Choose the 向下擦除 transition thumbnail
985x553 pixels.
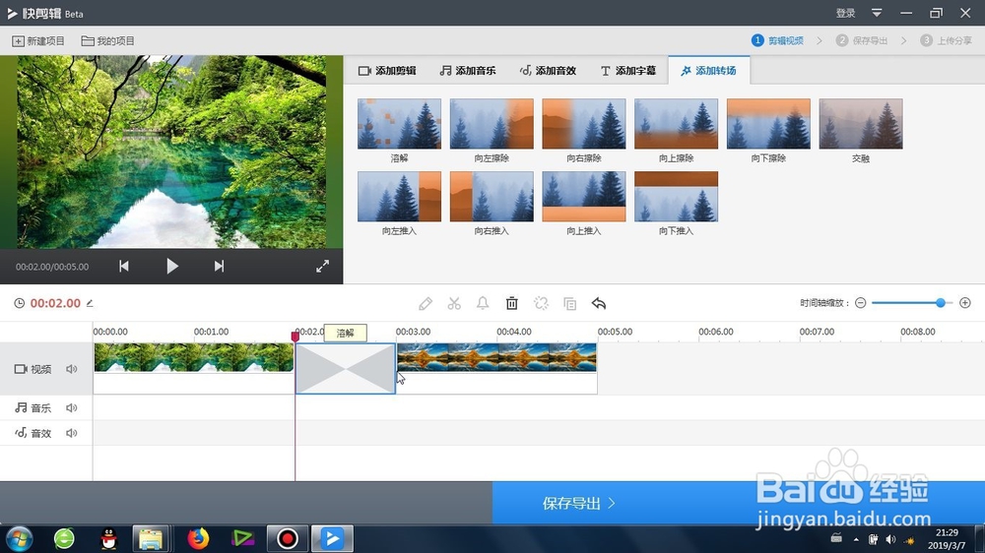coord(768,124)
